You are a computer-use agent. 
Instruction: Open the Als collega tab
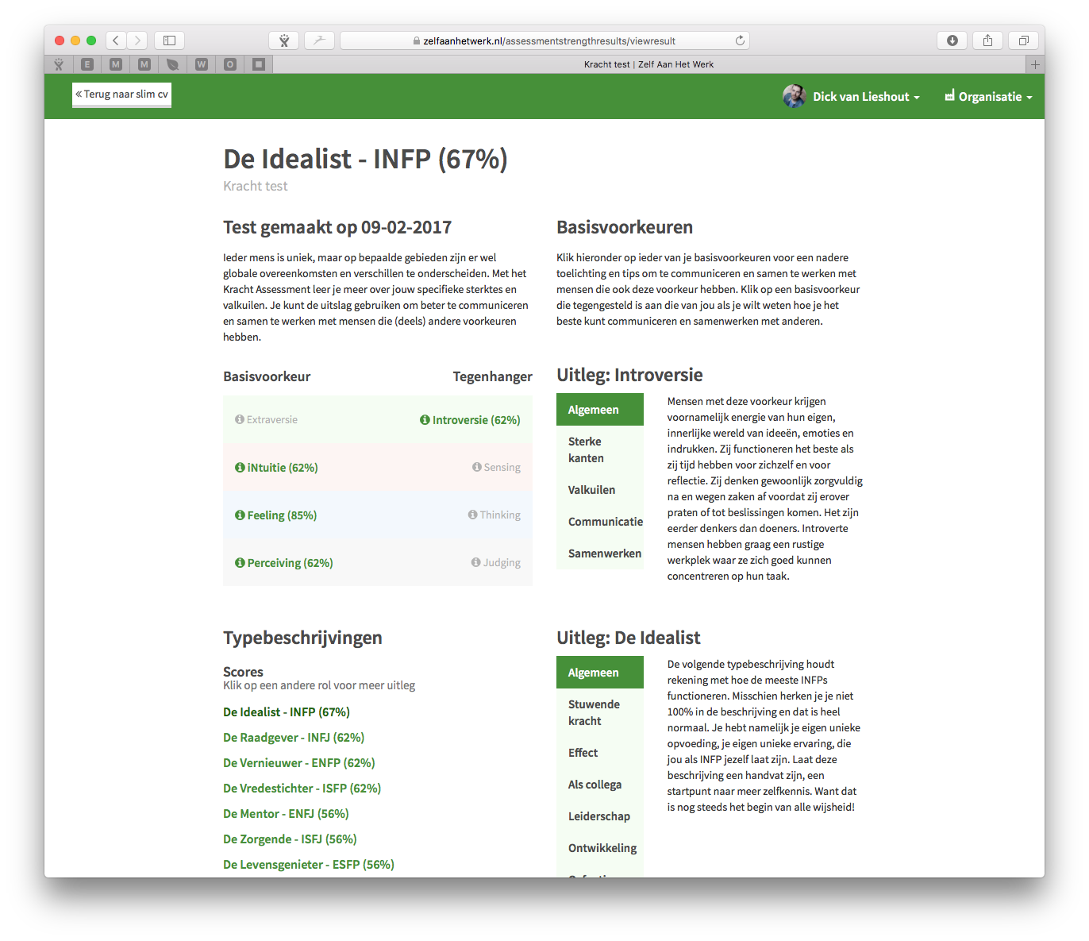point(600,785)
